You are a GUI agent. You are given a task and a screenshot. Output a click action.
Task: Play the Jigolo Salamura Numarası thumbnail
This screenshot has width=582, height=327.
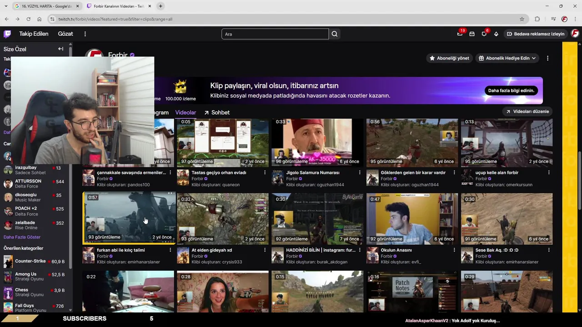tap(317, 143)
